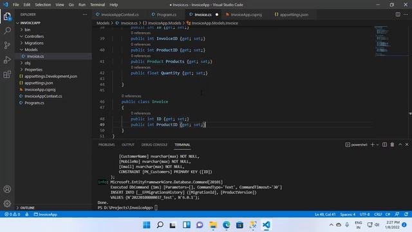Change line ending via CRLF
The image size is (412, 232).
[x=378, y=215]
